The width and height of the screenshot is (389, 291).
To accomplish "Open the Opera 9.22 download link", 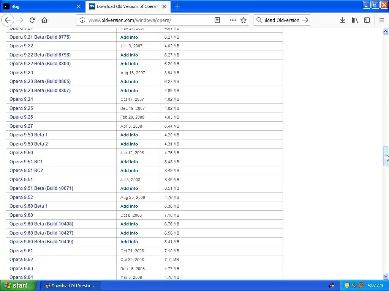I will tap(21, 46).
